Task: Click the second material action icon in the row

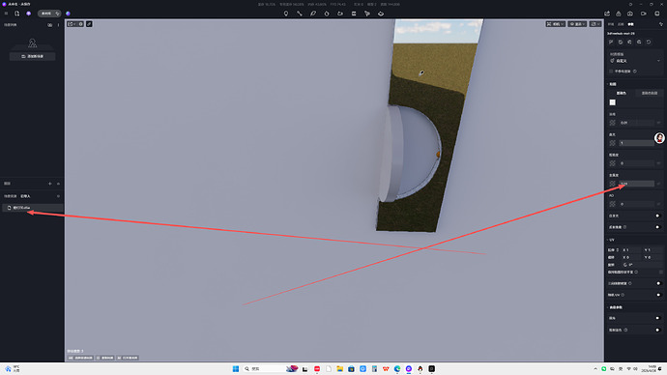Action: coord(621,43)
